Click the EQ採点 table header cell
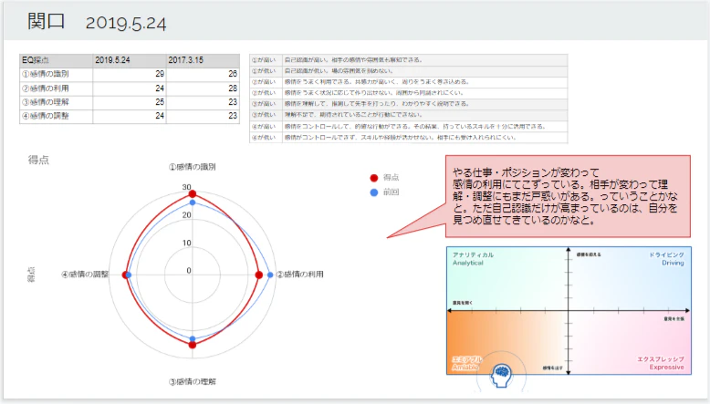This screenshot has width=710, height=404. click(57, 60)
